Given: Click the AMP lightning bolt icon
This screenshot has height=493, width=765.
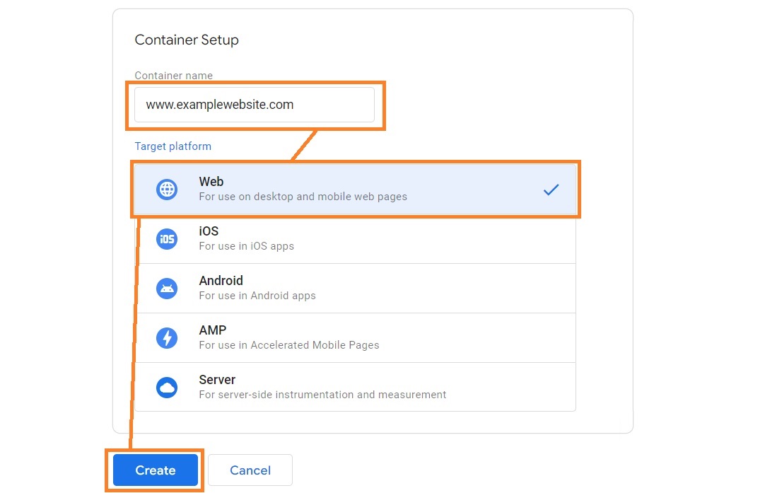Looking at the screenshot, I should tap(166, 337).
